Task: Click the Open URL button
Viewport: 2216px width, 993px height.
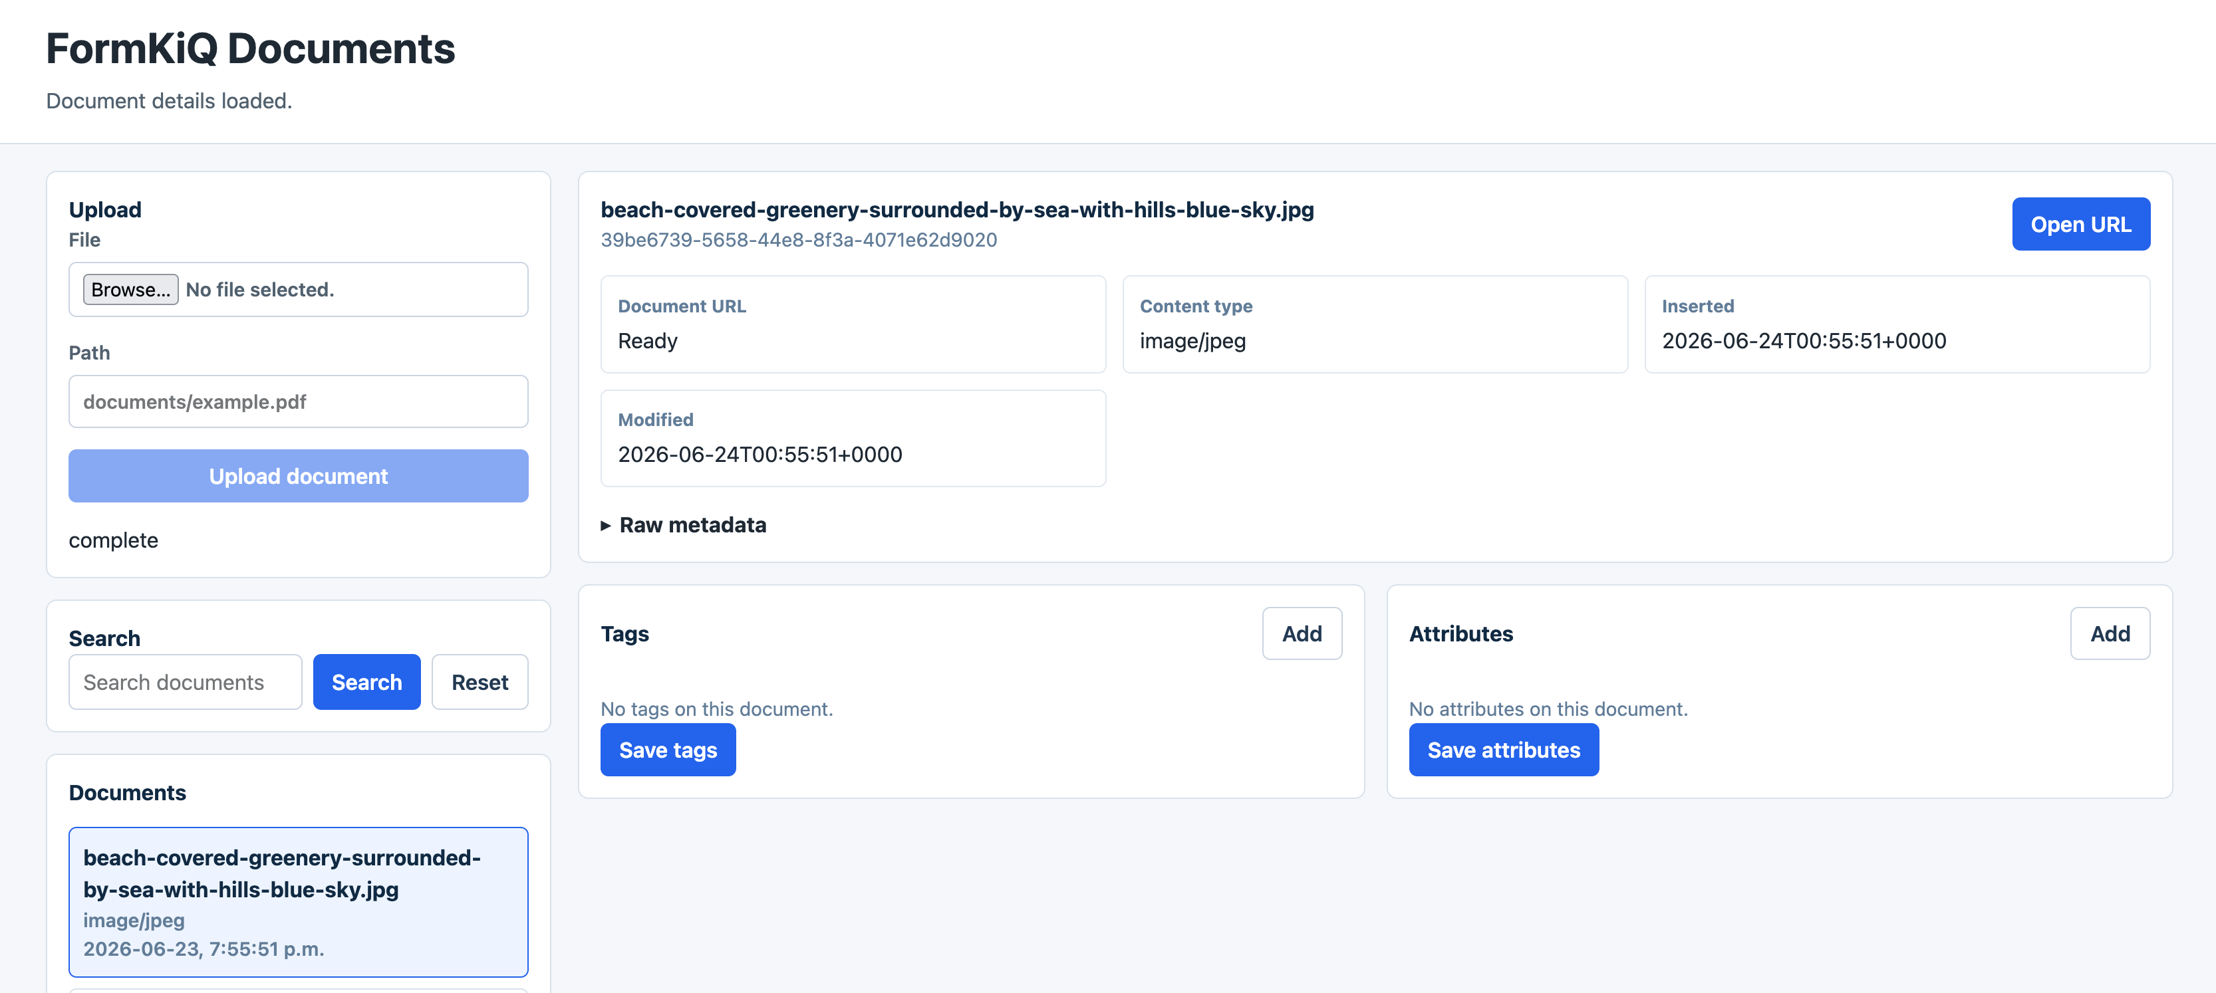Action: click(x=2080, y=225)
